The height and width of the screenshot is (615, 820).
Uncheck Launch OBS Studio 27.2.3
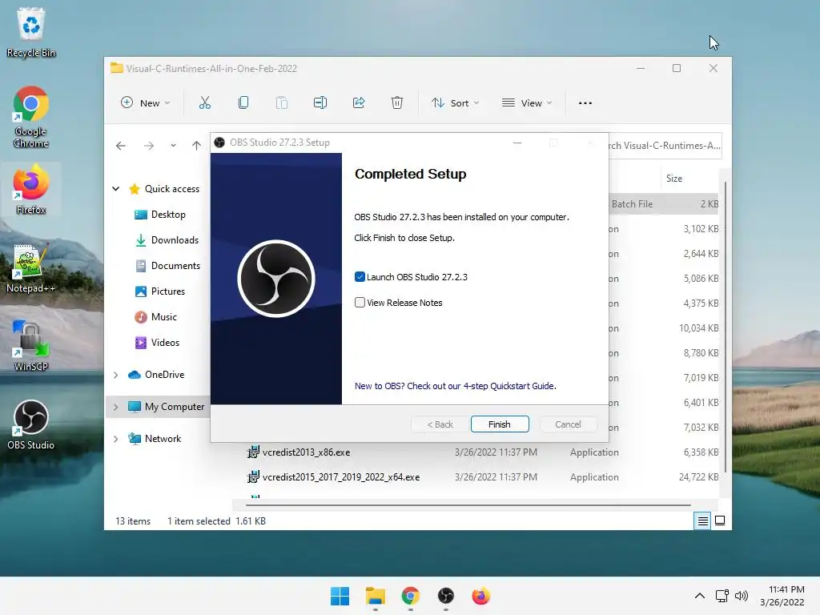click(360, 277)
